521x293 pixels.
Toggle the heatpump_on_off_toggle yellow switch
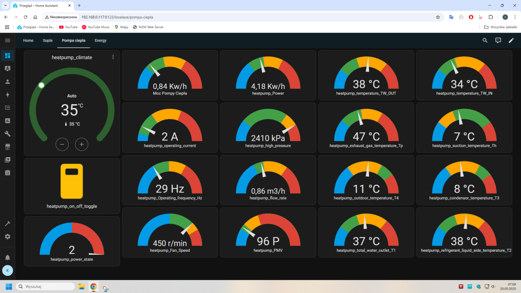click(x=72, y=181)
